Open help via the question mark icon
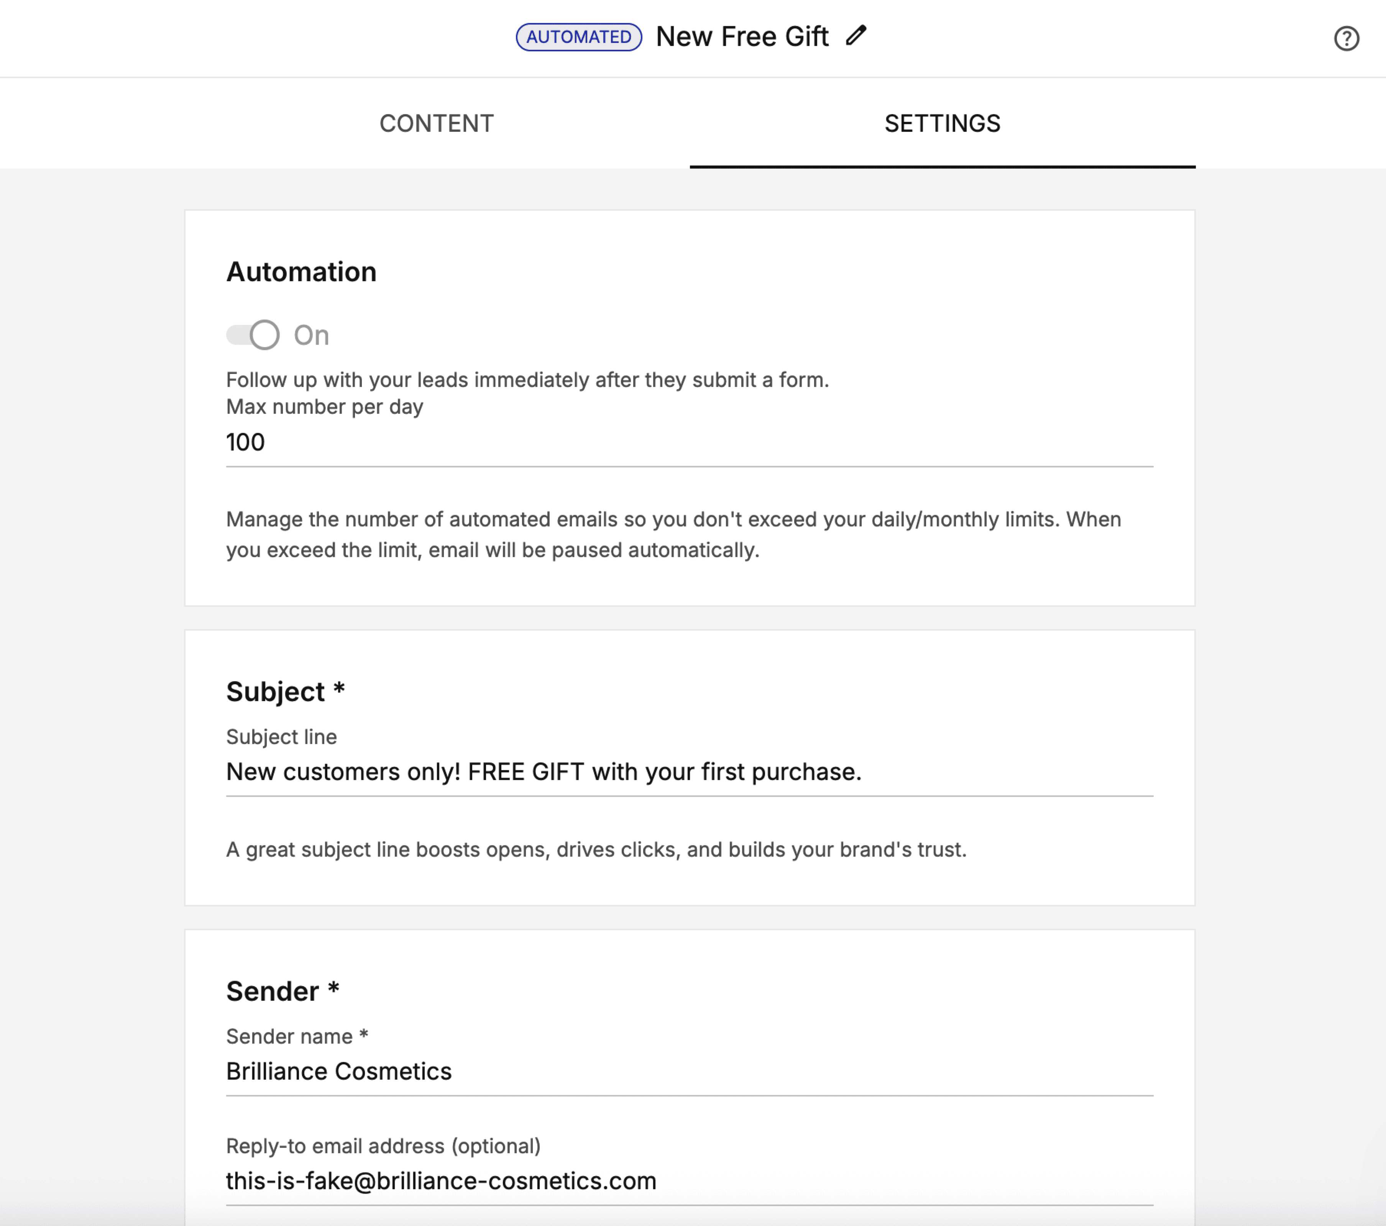Screen dimensions: 1386x1226 pyautogui.click(x=1346, y=39)
